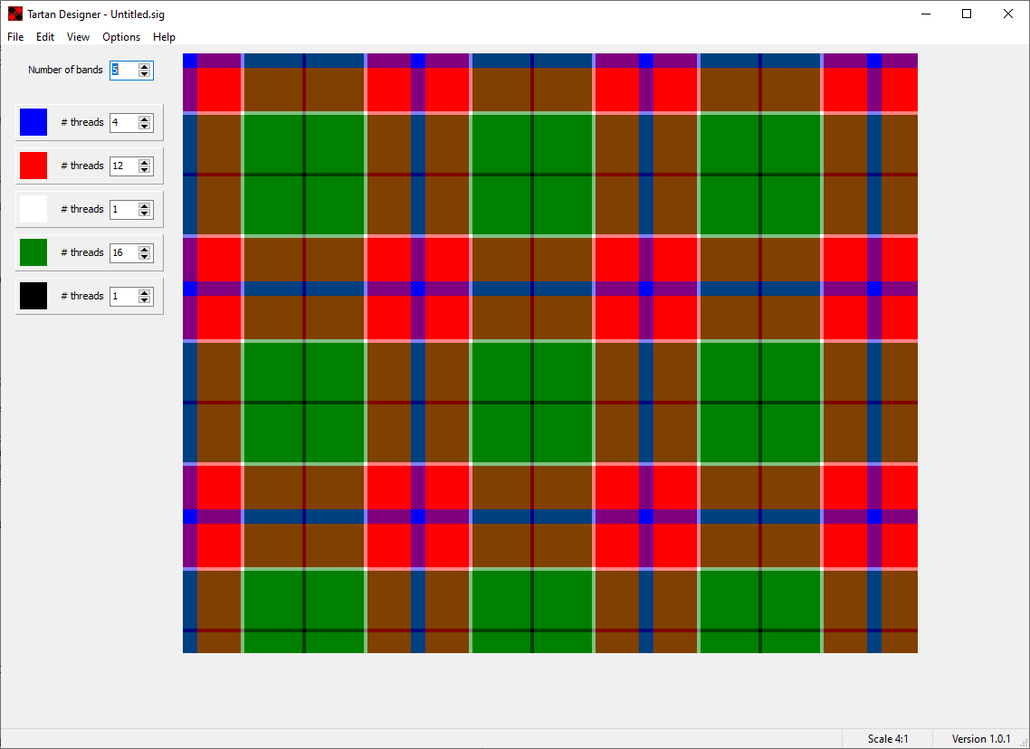Open the View menu

(78, 37)
